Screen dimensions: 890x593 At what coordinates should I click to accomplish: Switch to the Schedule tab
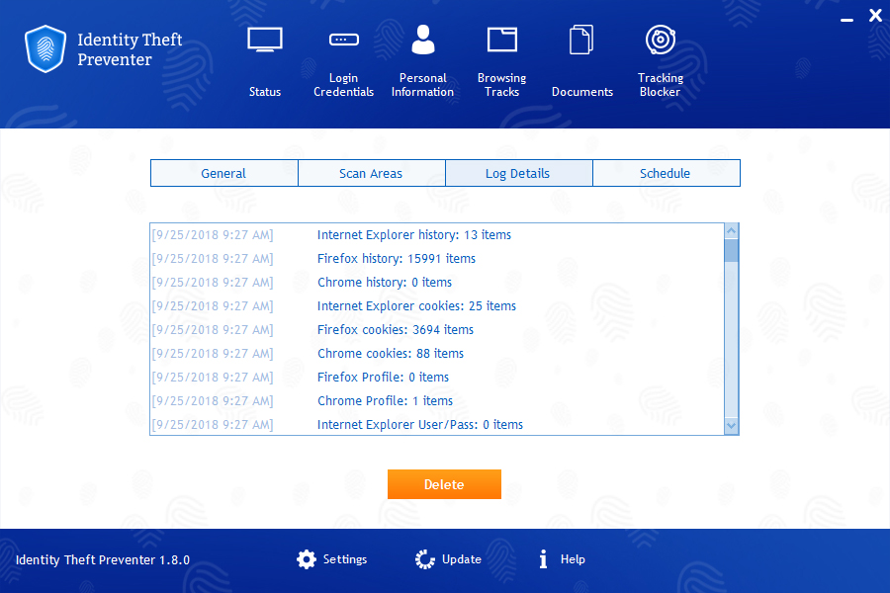pyautogui.click(x=666, y=173)
